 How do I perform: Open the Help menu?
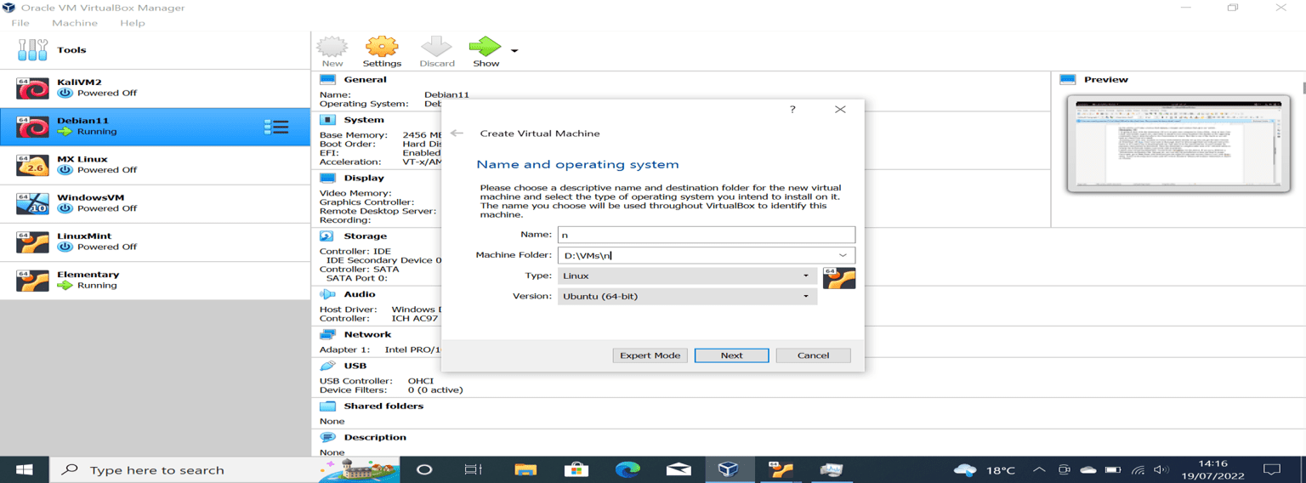(x=133, y=23)
